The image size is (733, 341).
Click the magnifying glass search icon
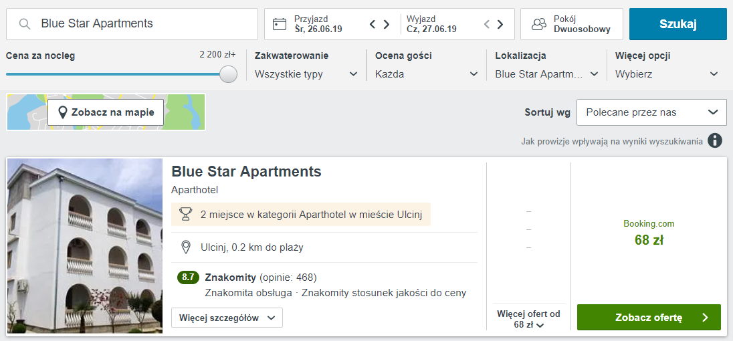[25, 24]
